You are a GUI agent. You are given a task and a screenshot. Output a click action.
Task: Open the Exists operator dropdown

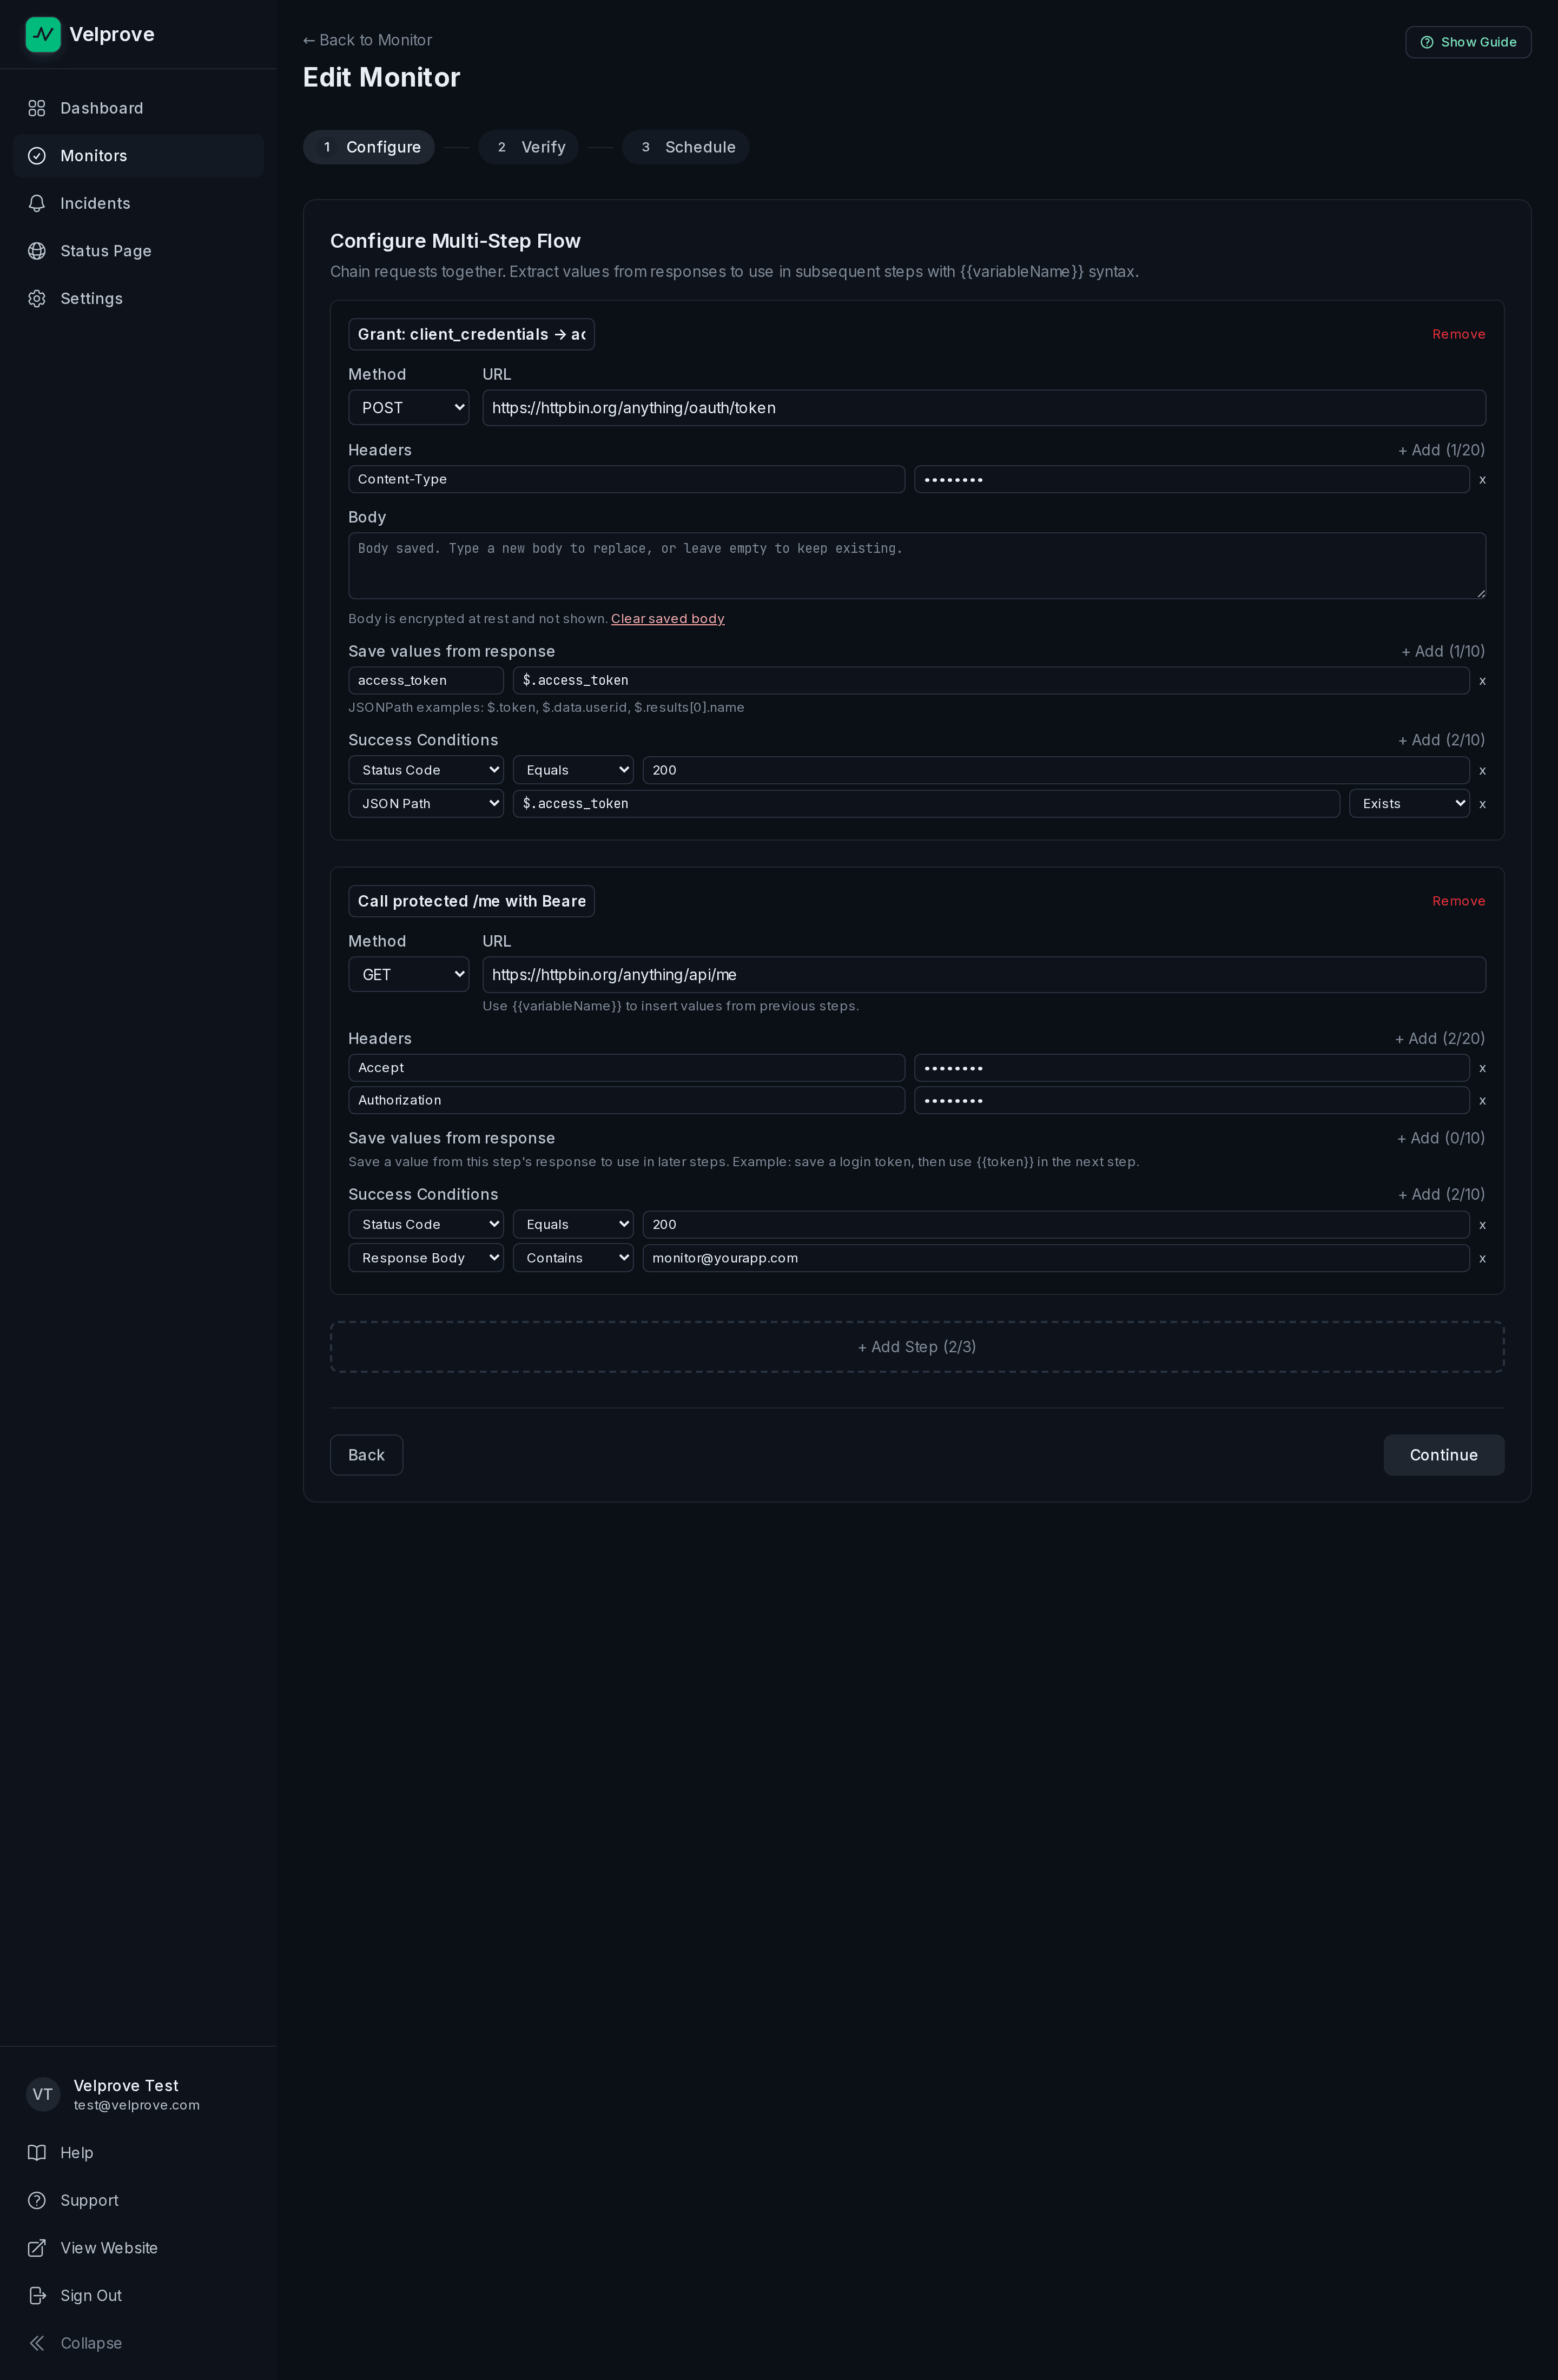coord(1409,804)
